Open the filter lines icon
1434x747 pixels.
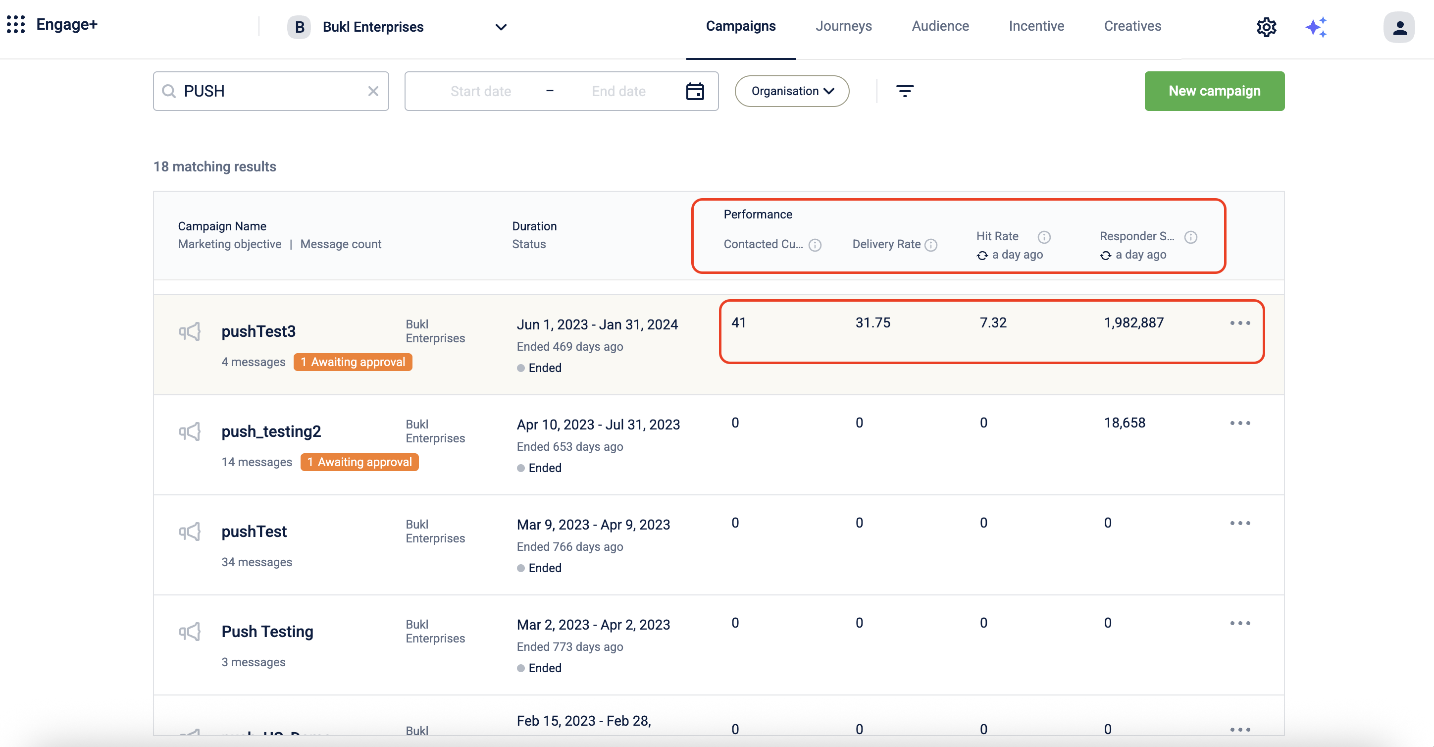[x=905, y=91]
